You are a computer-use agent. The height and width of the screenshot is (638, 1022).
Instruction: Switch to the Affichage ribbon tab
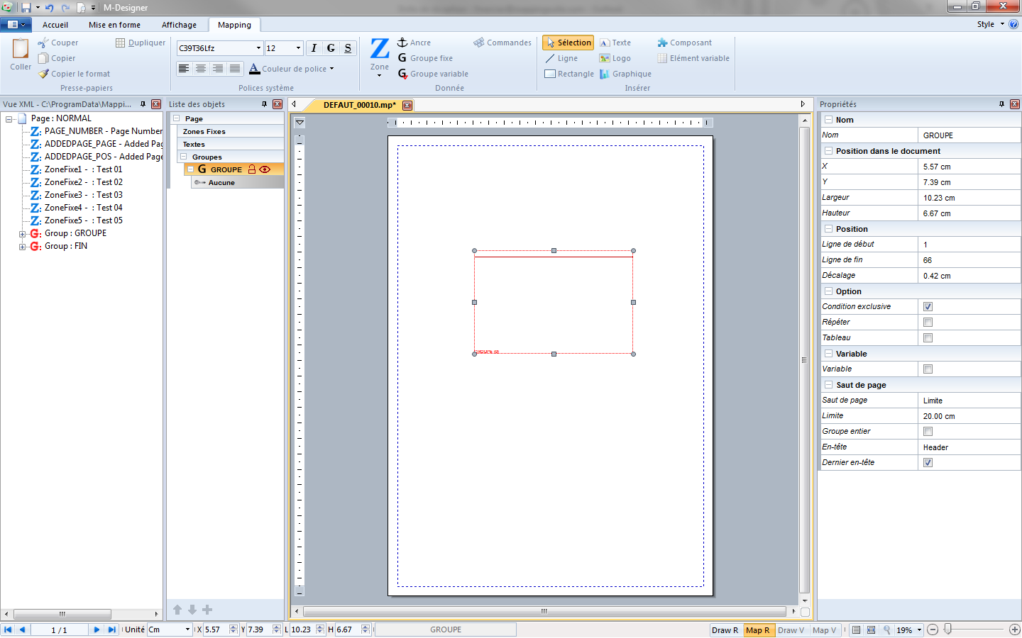(179, 24)
